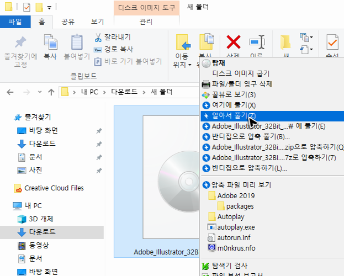Select Quick access (즐겨찾기) in sidebar

[x=33, y=118]
